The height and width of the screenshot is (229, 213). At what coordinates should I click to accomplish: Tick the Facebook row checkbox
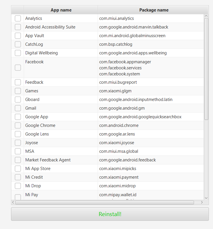[x=18, y=68]
